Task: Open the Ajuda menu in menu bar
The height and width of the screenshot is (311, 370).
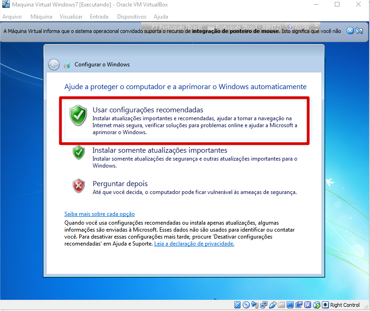Action: [161, 17]
